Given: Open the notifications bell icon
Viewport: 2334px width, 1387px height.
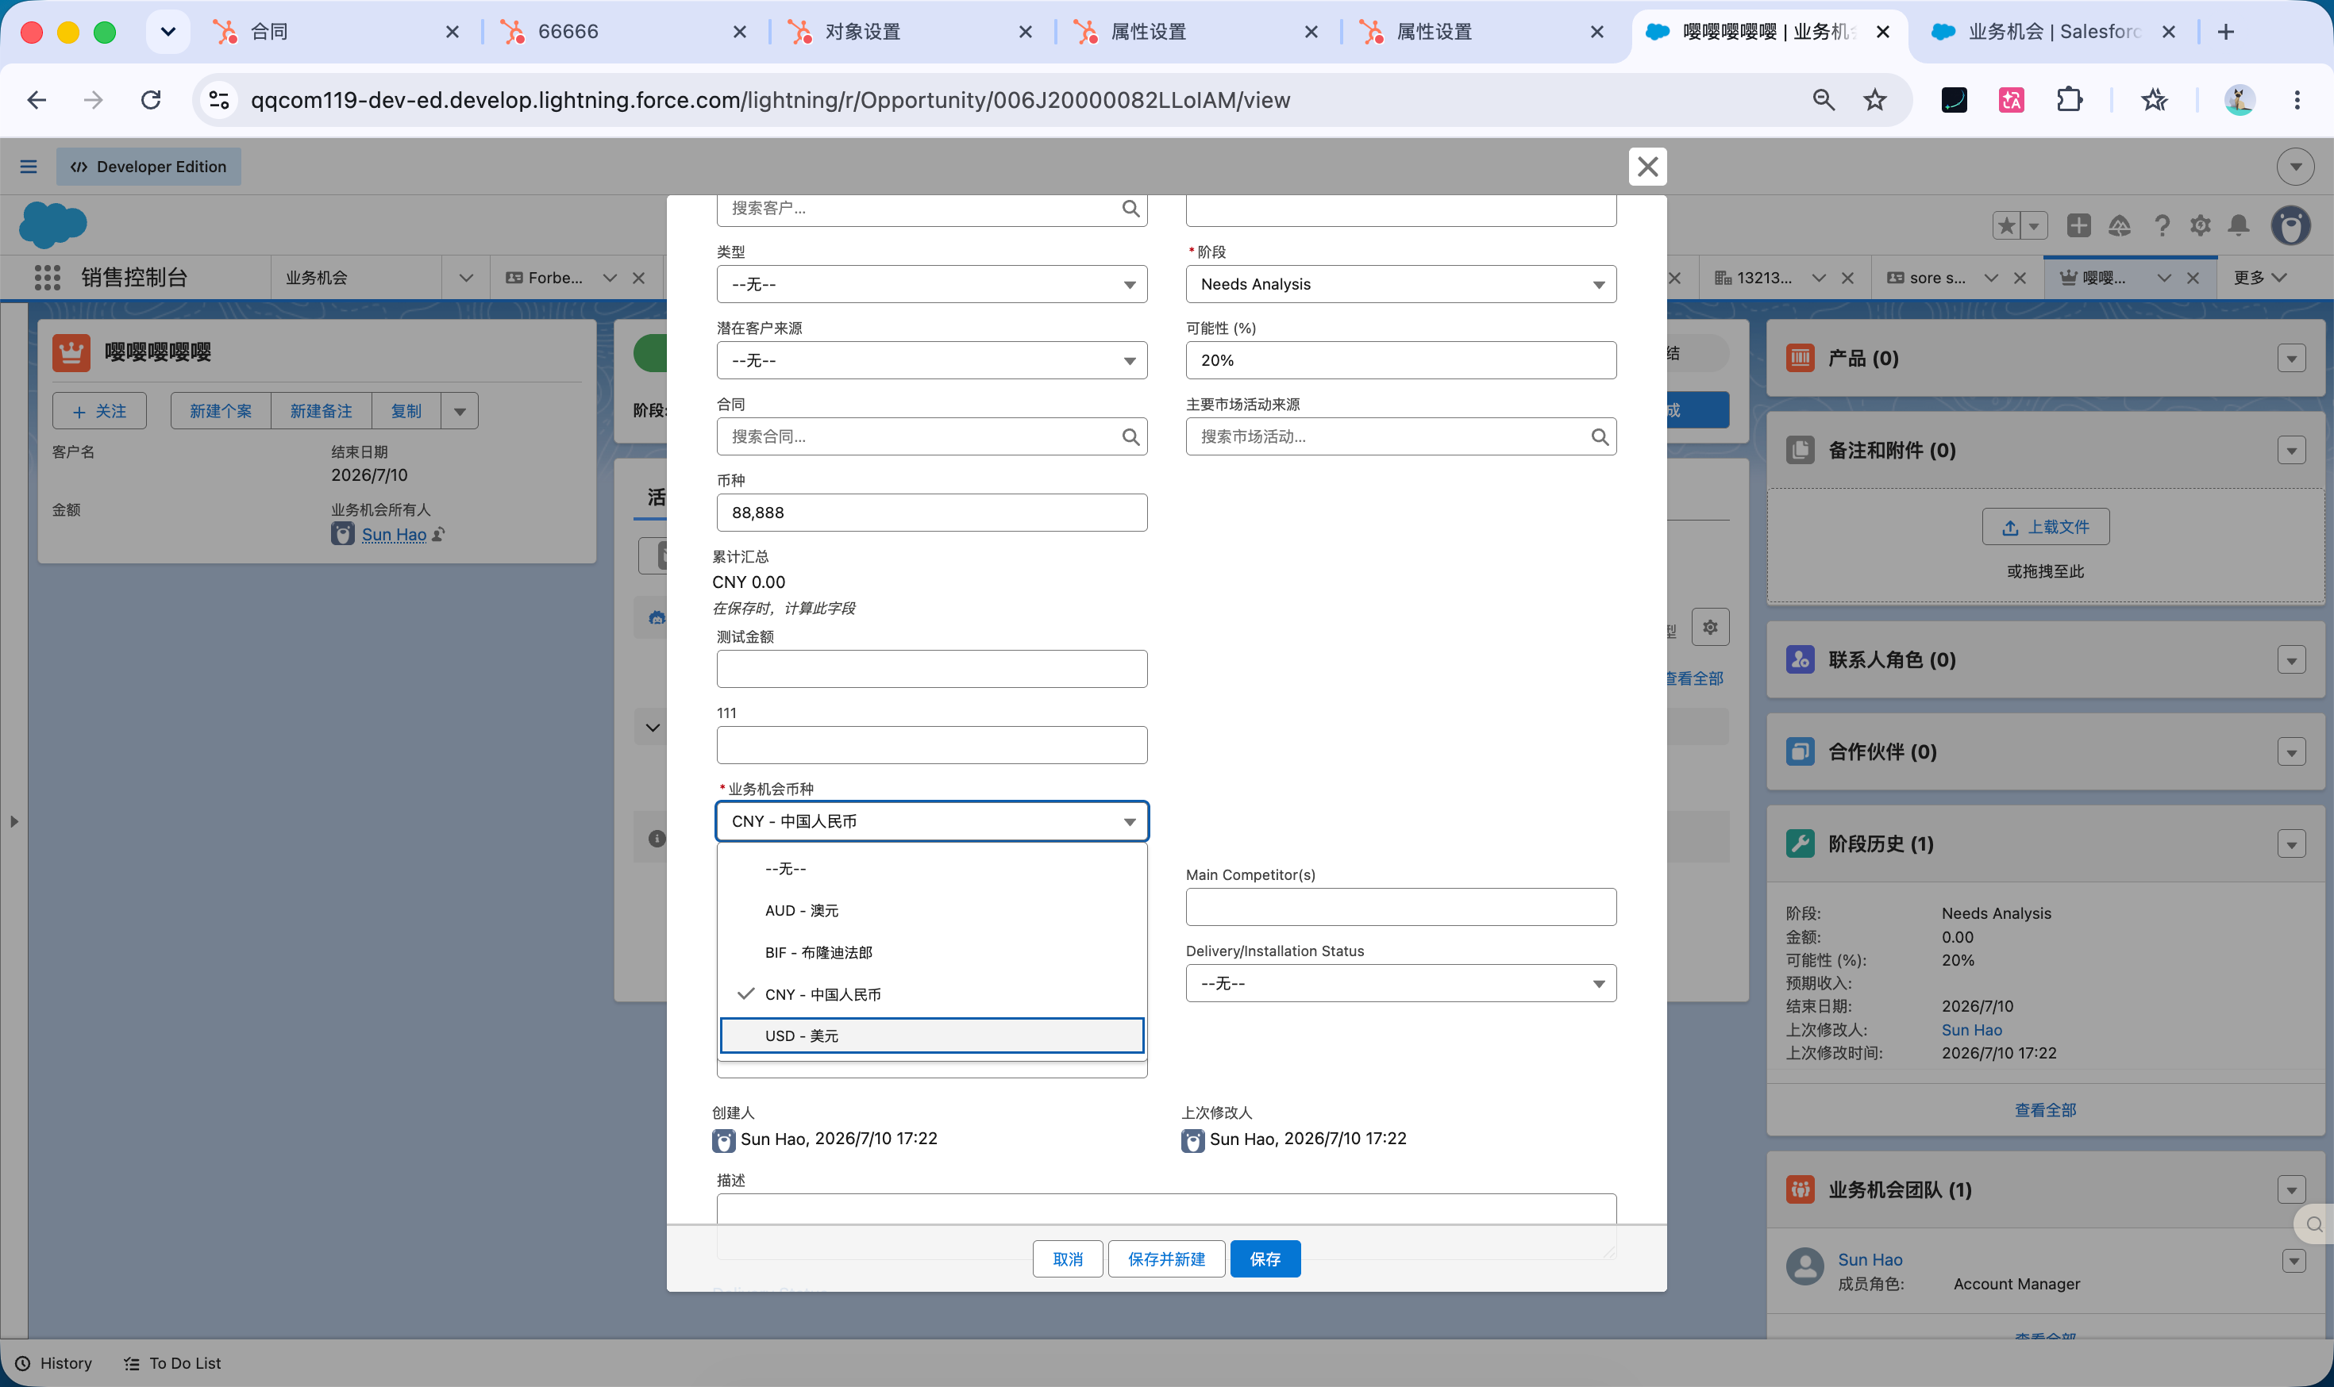Looking at the screenshot, I should (2239, 225).
